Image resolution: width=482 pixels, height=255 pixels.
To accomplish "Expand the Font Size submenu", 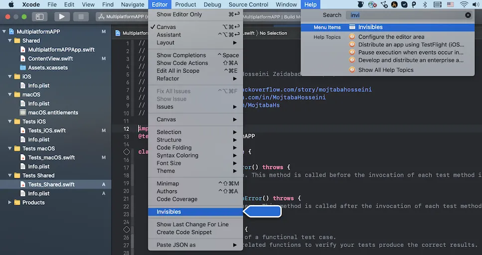I will tap(195, 163).
